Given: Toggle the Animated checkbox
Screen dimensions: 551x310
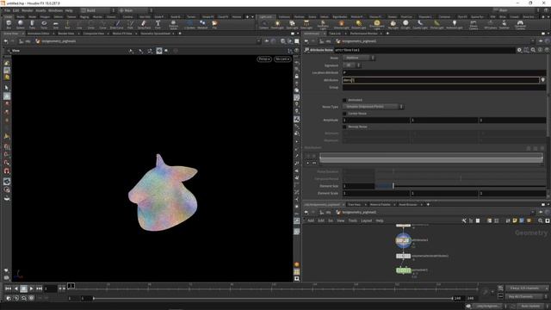Looking at the screenshot, I should pyautogui.click(x=344, y=100).
